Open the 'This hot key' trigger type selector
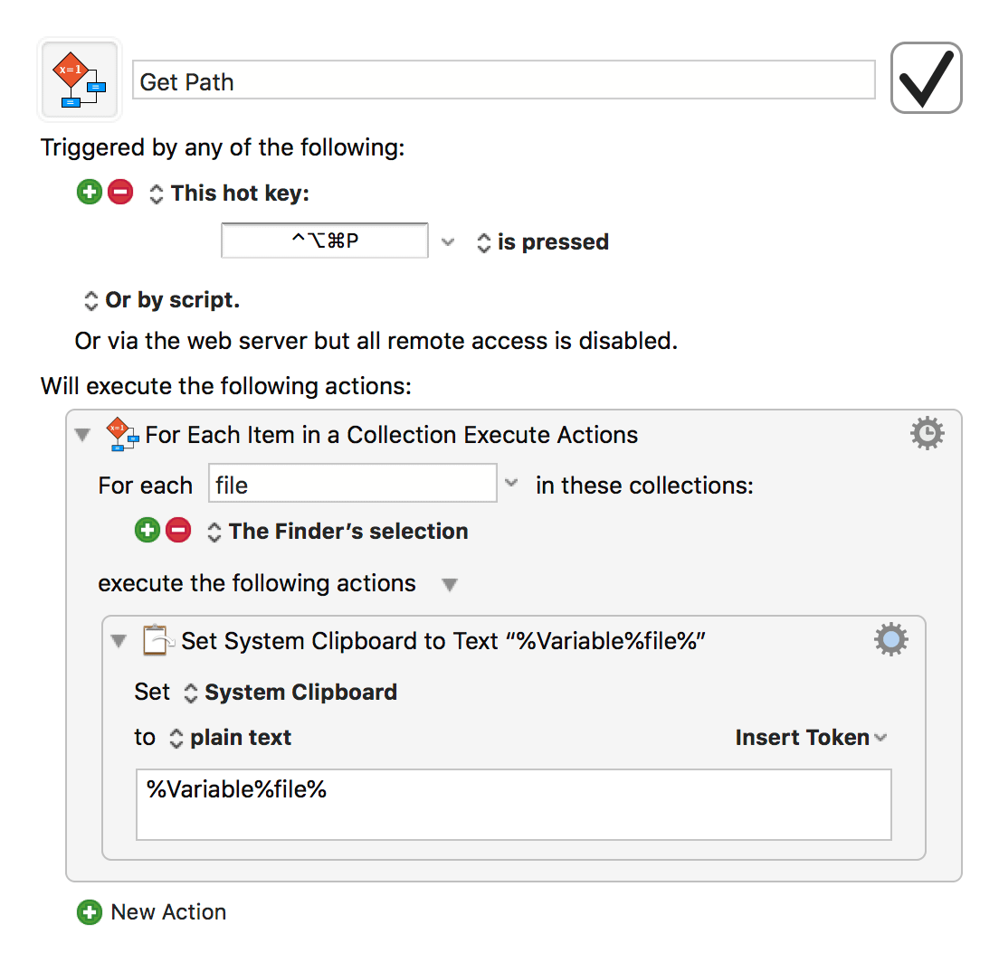 (x=229, y=193)
